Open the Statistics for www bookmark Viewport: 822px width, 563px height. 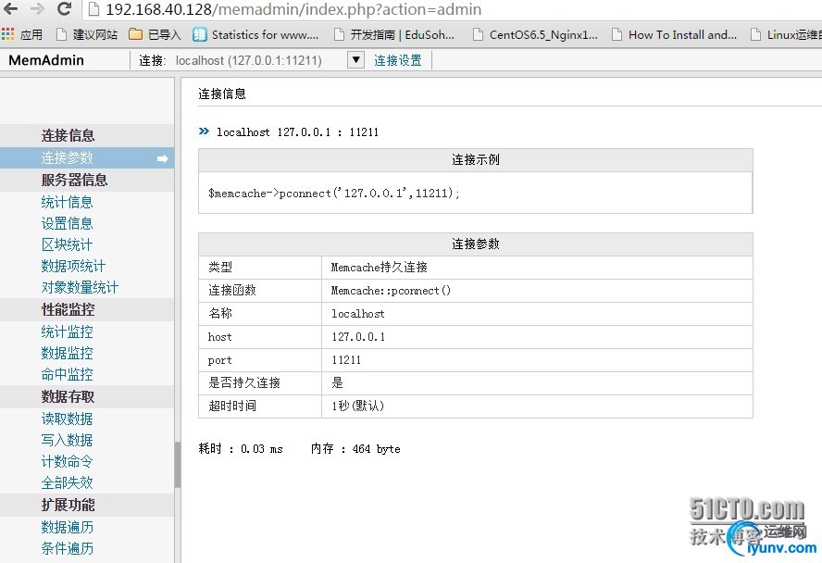point(255,34)
